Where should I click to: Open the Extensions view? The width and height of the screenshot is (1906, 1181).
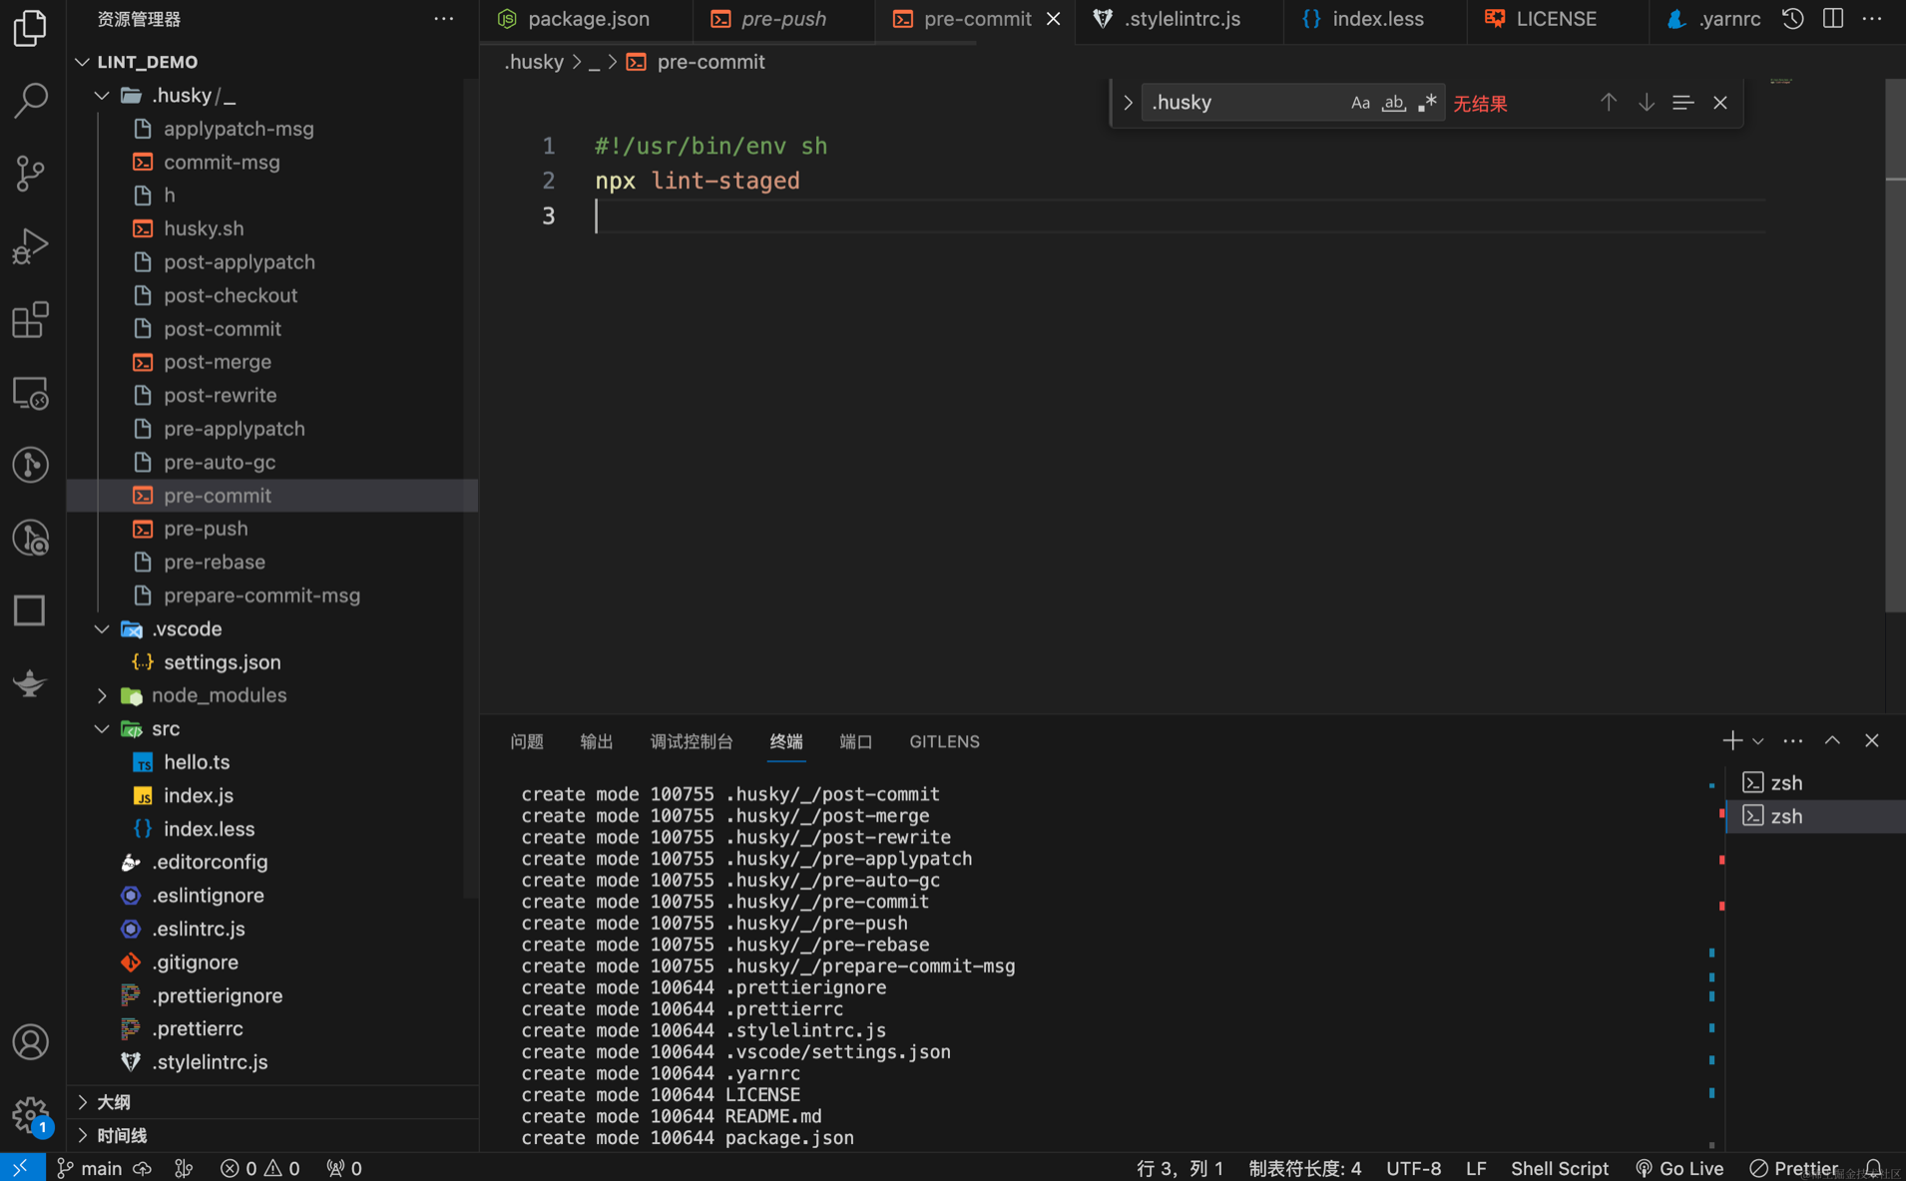[30, 319]
